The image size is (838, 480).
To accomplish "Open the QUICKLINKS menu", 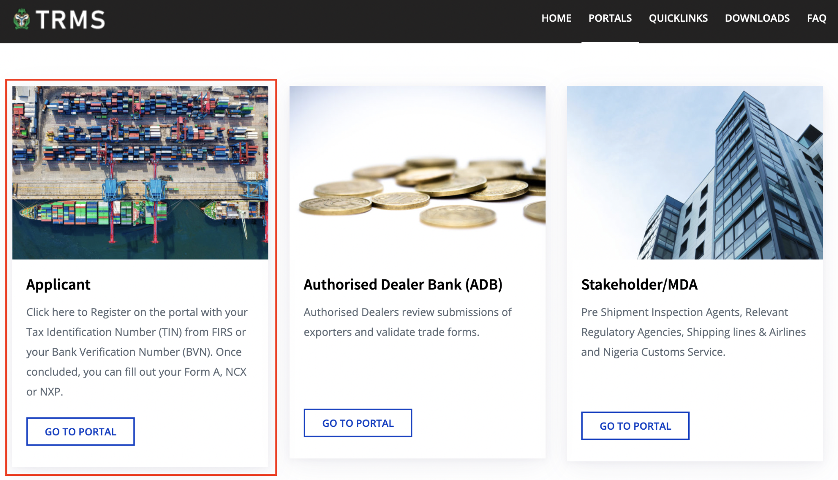I will pyautogui.click(x=678, y=18).
